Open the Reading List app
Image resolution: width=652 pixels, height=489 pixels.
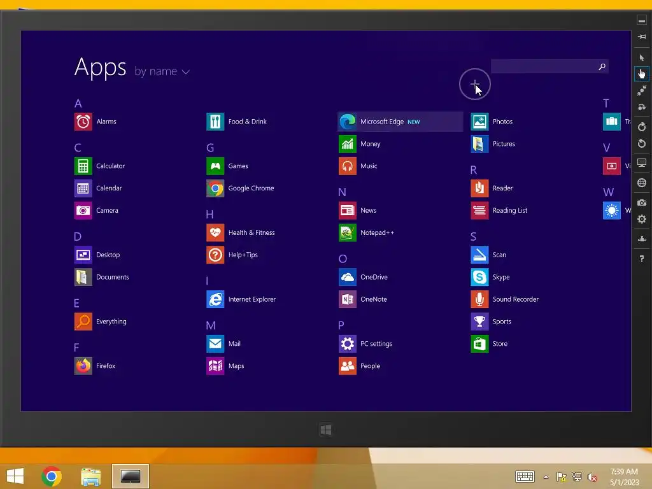[x=499, y=210]
